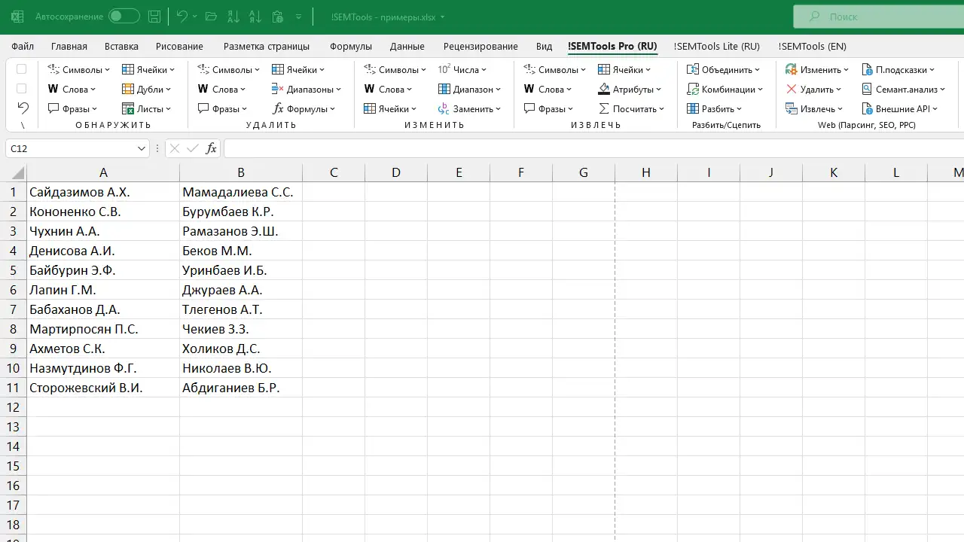
Task: Open Объединить menu
Action: click(724, 69)
